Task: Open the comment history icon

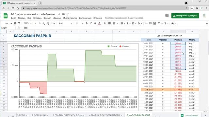Action: click(x=167, y=16)
